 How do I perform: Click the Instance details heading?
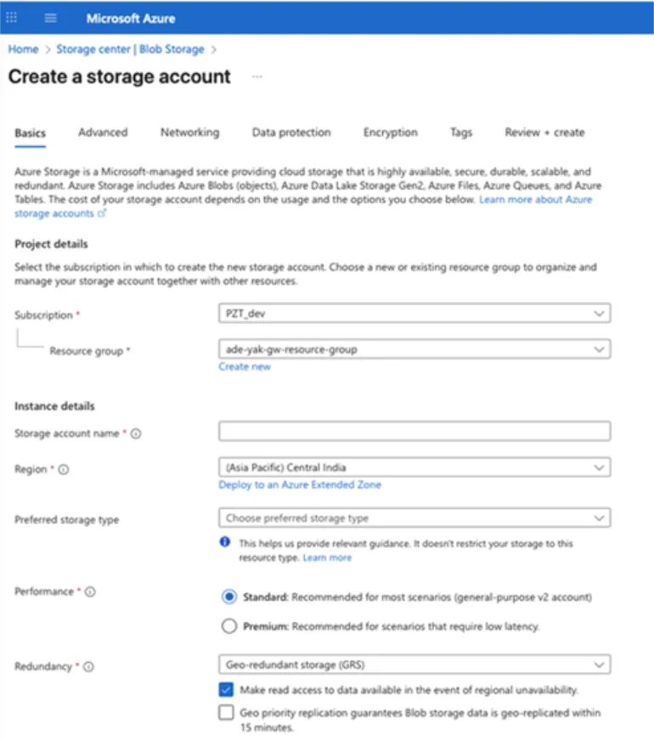54,406
